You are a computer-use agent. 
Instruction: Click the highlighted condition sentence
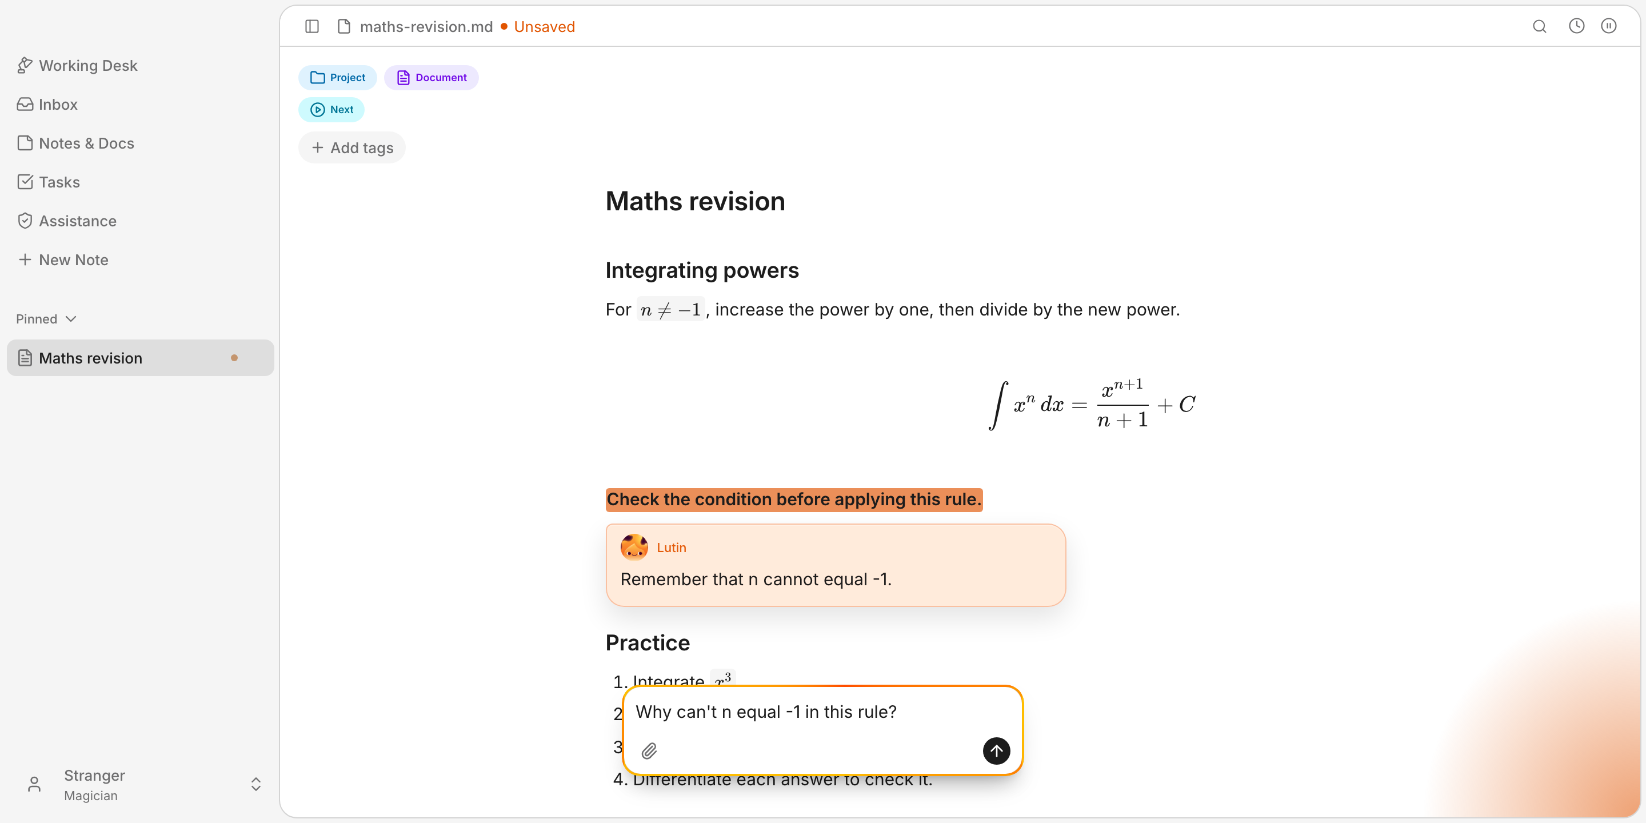click(794, 499)
